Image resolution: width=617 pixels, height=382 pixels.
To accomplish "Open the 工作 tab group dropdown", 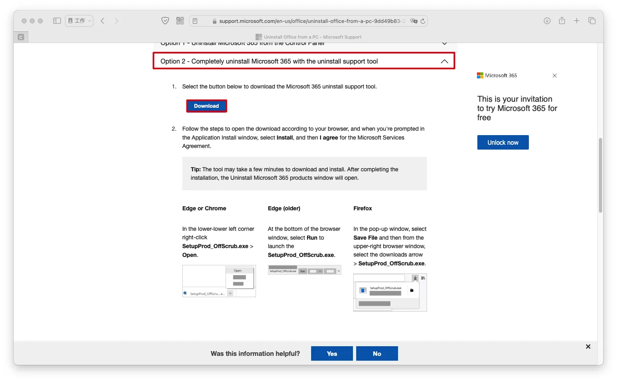I will tap(79, 21).
